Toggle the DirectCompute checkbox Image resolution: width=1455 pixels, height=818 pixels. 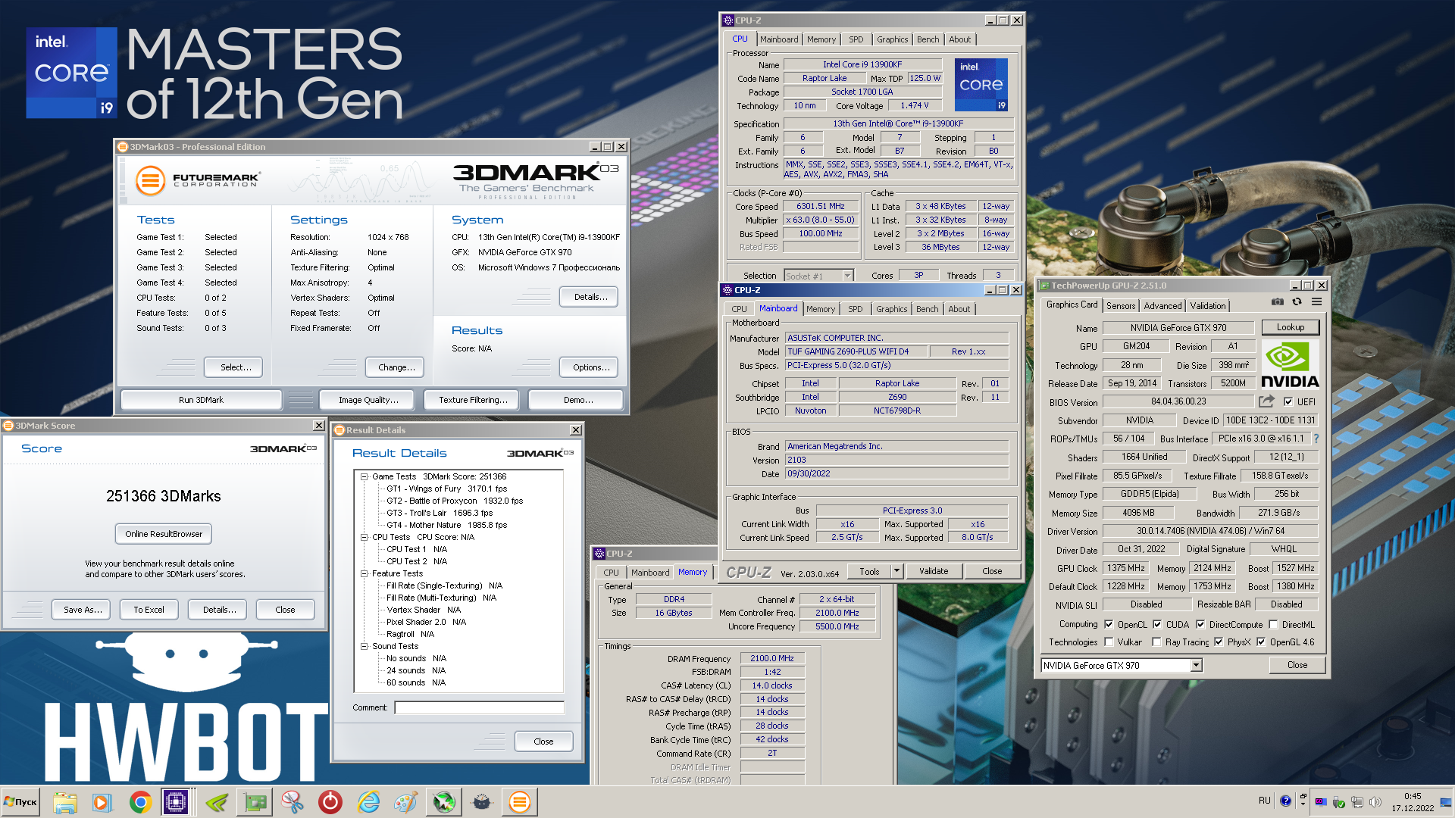[1200, 625]
